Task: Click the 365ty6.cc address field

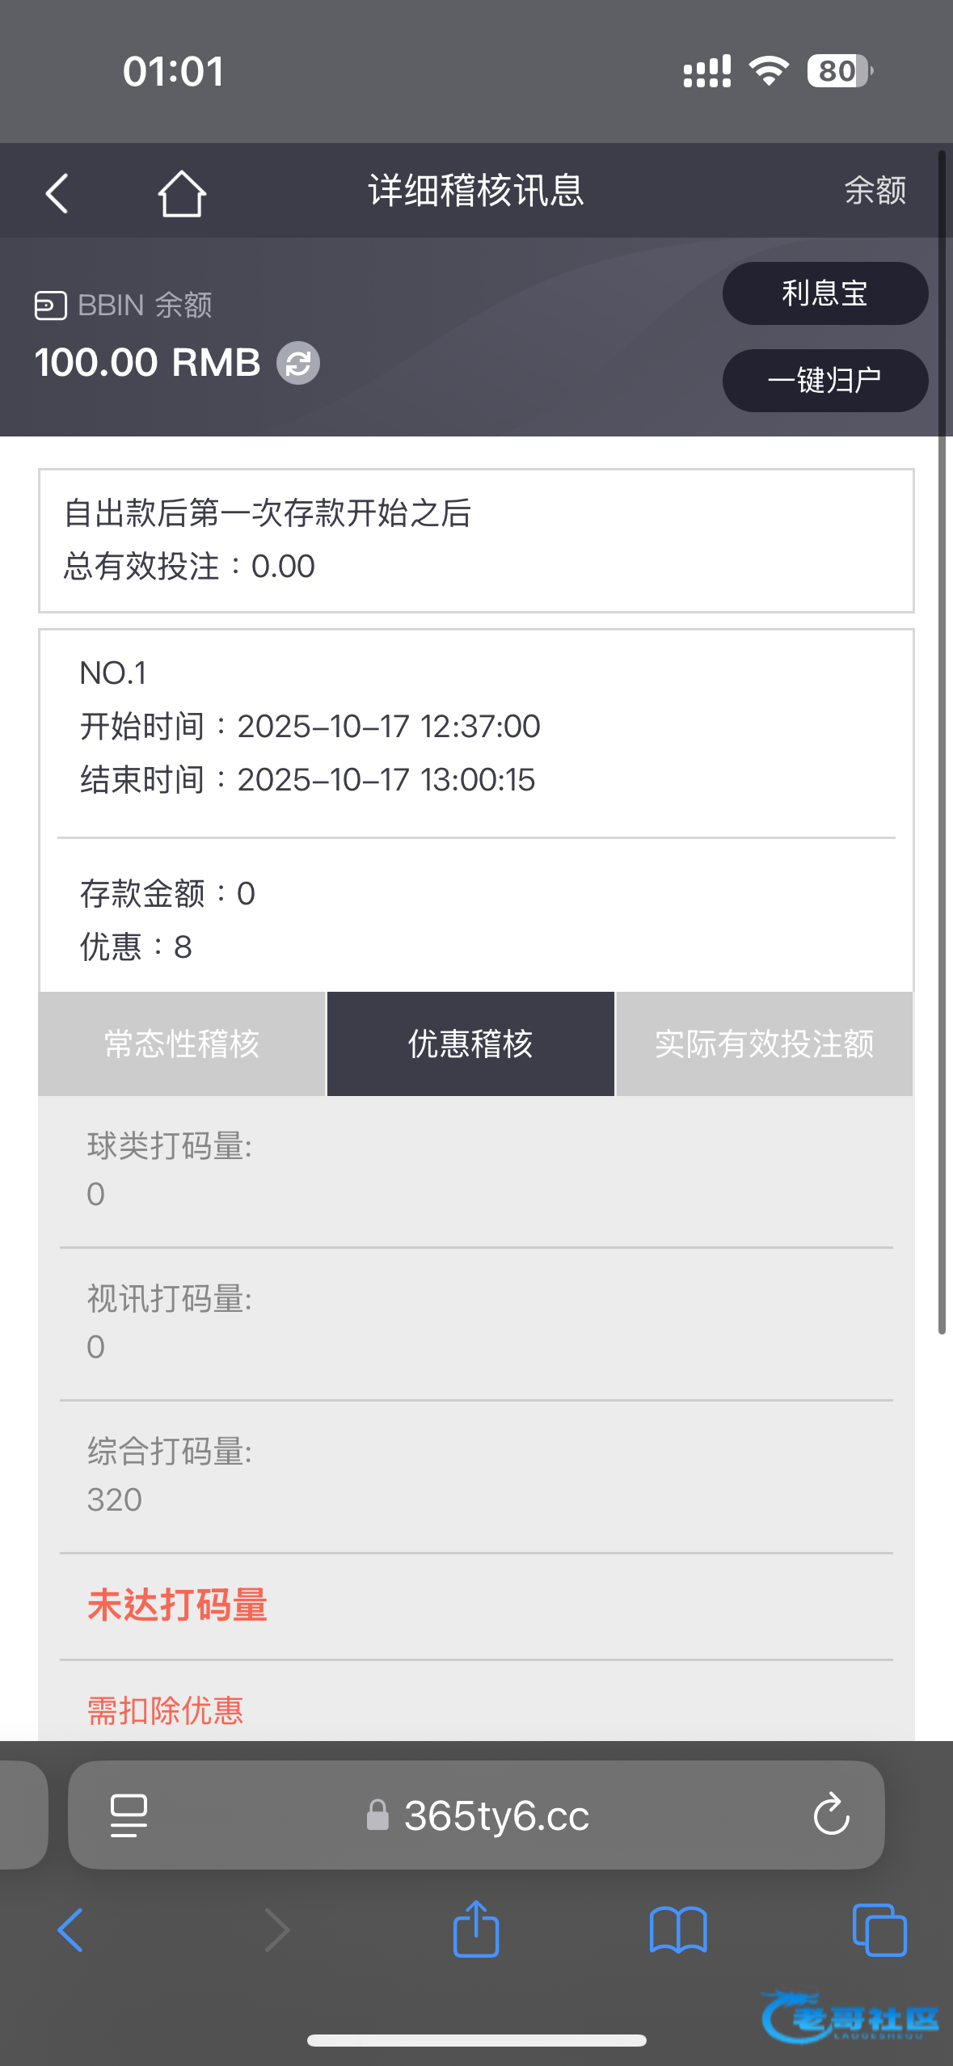Action: (x=496, y=1815)
